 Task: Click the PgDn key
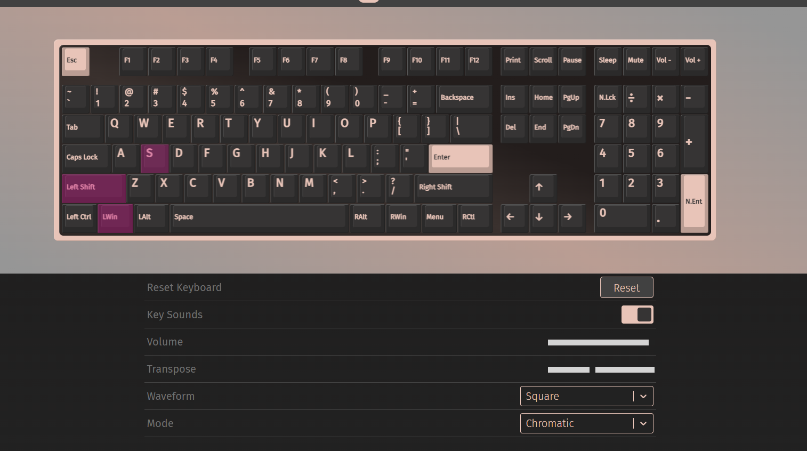(x=572, y=128)
